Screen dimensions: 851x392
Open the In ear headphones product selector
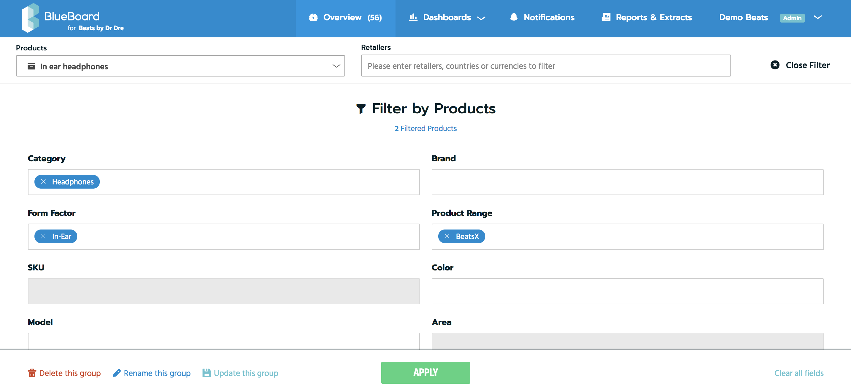[180, 66]
